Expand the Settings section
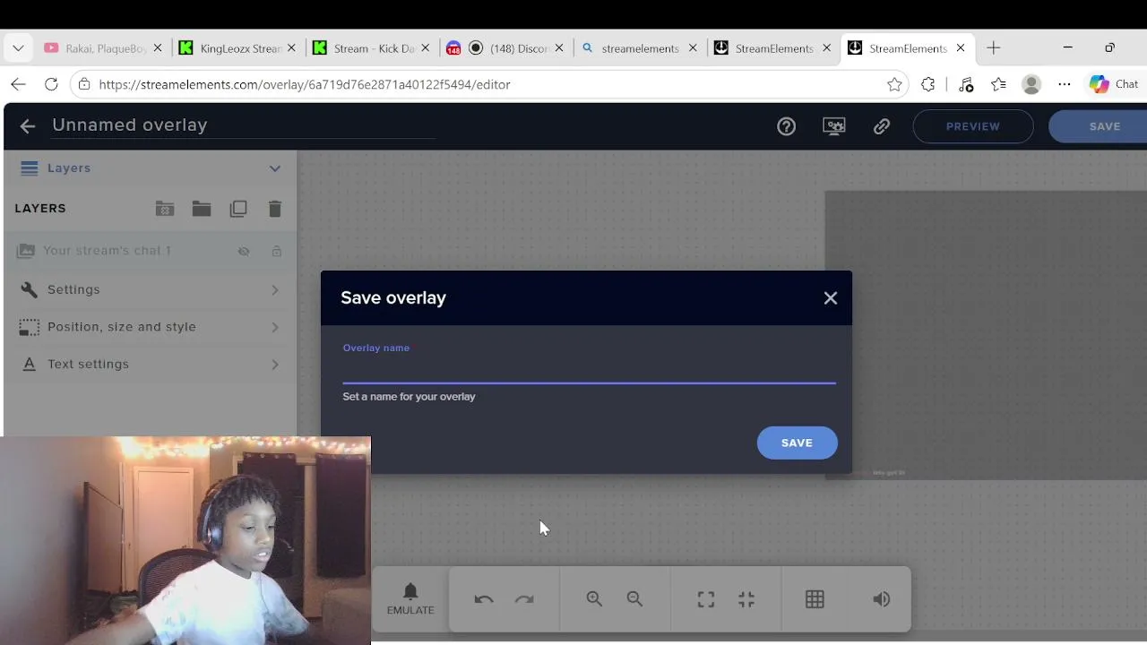This screenshot has height=645, width=1147. tap(151, 289)
